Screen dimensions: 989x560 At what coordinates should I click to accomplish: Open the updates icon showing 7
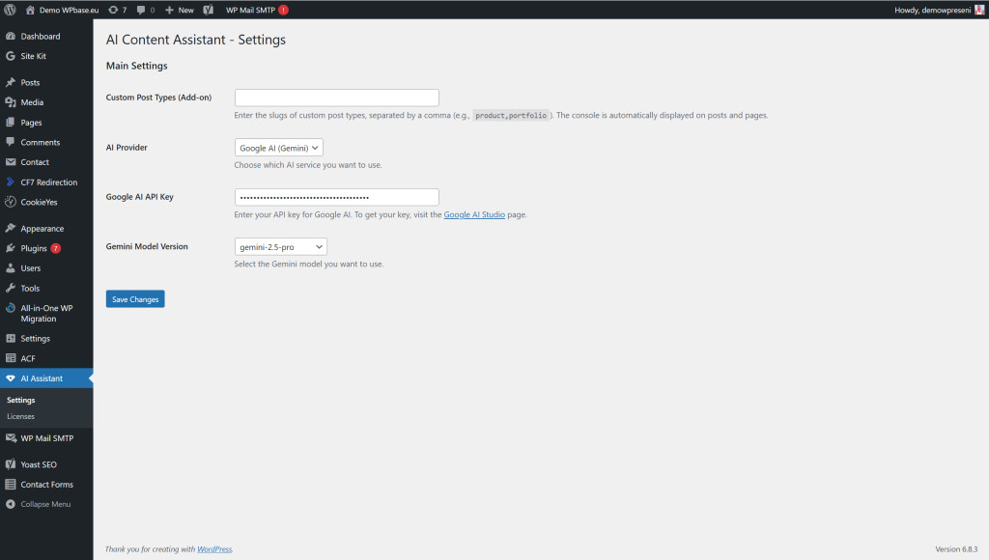coord(114,10)
